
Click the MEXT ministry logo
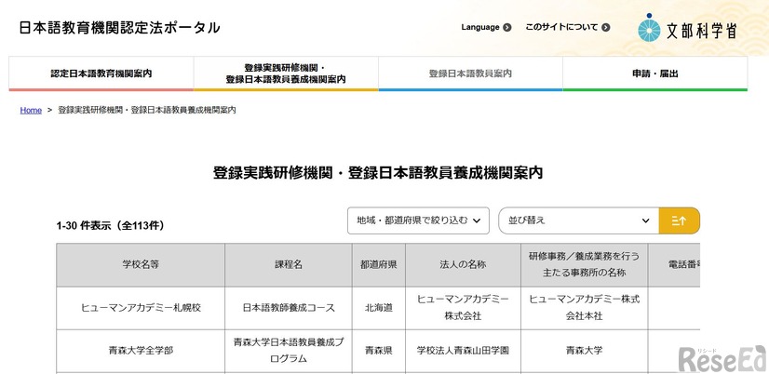[x=687, y=29]
